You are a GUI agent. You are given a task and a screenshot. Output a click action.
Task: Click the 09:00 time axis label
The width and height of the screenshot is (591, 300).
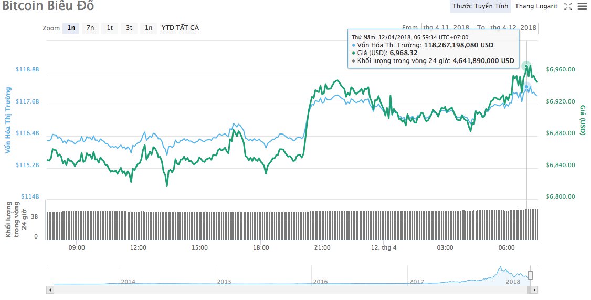[x=77, y=248]
